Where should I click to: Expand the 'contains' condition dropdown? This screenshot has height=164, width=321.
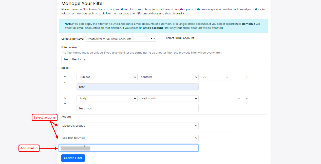(168, 77)
